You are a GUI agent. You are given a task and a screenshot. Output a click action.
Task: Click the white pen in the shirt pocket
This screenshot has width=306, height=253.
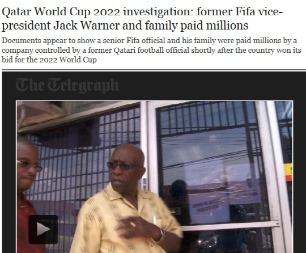(x=154, y=220)
